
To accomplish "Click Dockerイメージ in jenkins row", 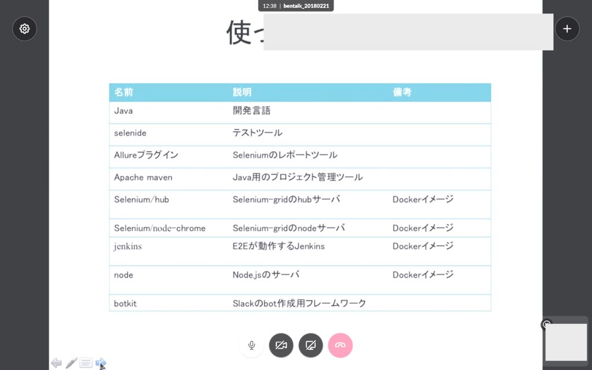I will click(423, 246).
